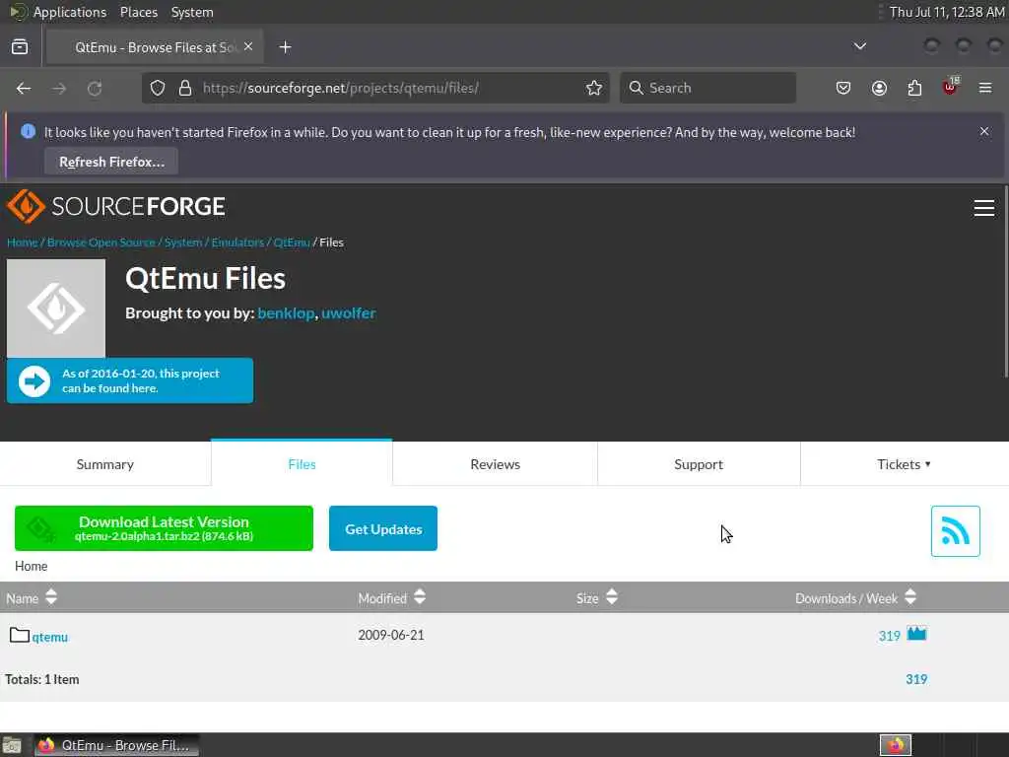This screenshot has width=1009, height=757.
Task: View site security padlock info
Action: point(185,88)
